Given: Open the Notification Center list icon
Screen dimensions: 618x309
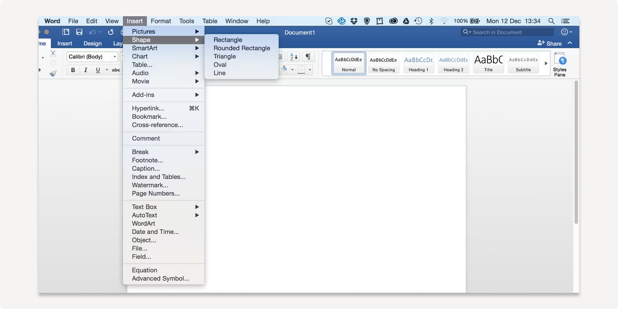Looking at the screenshot, I should (565, 21).
